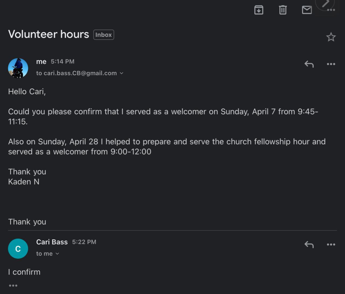This screenshot has height=294, width=345.
Task: Tap the Cari Bass sender name
Action: pyautogui.click(x=52, y=242)
